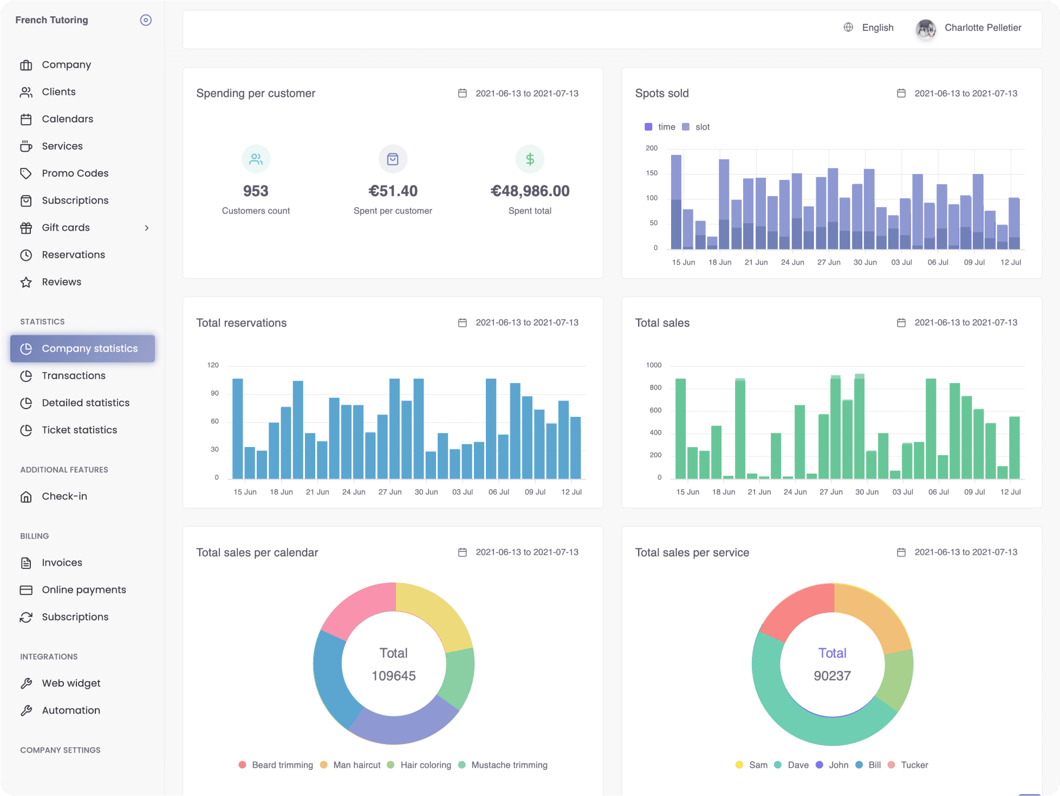Open Online payments billing link
This screenshot has height=796, width=1060.
click(84, 590)
